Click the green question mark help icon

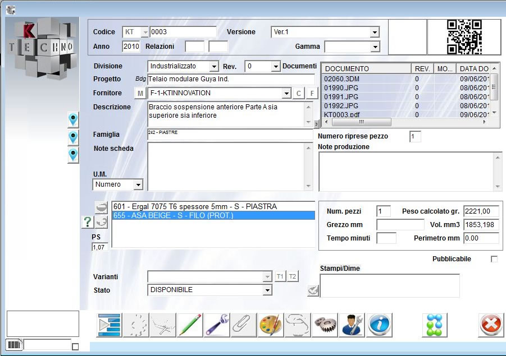pyautogui.click(x=88, y=222)
